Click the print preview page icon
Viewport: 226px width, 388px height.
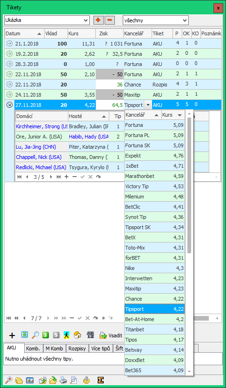(73, 380)
